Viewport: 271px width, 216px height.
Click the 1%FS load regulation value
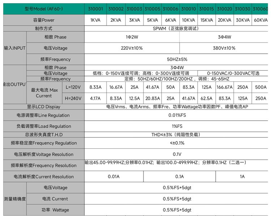coord(177,126)
